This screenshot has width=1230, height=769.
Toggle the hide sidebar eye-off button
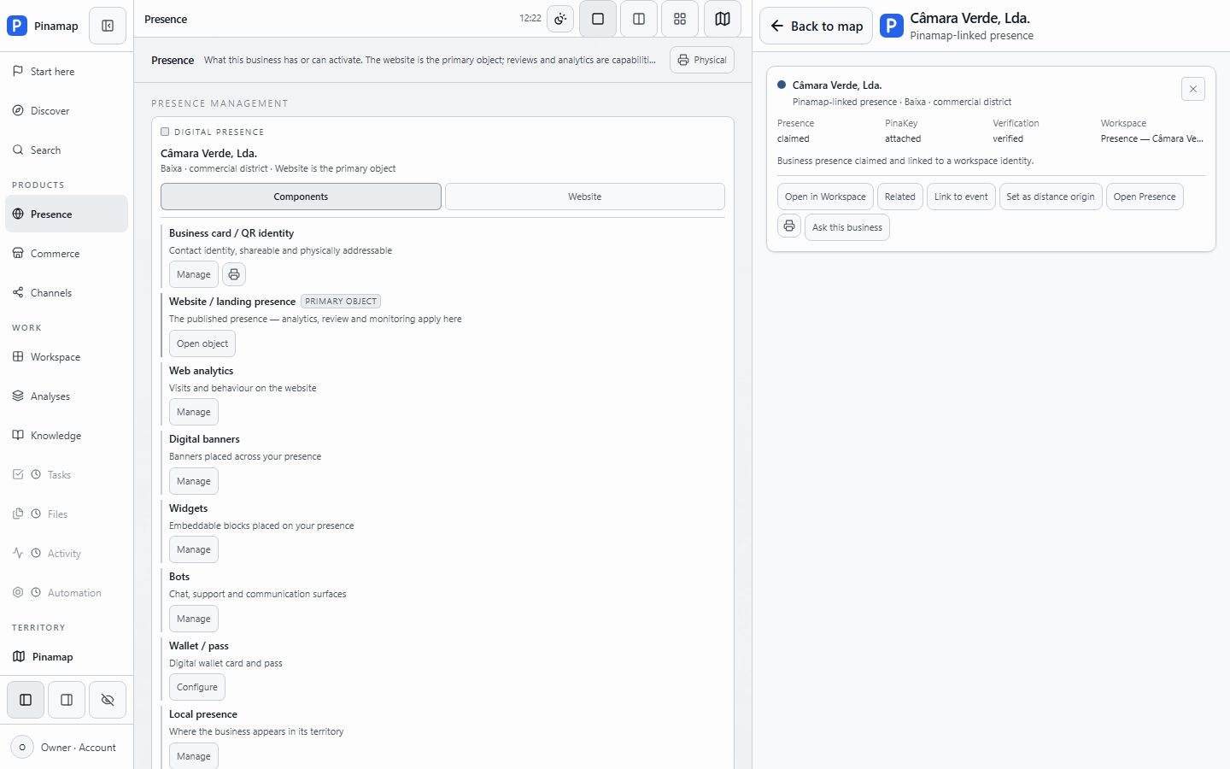click(108, 700)
